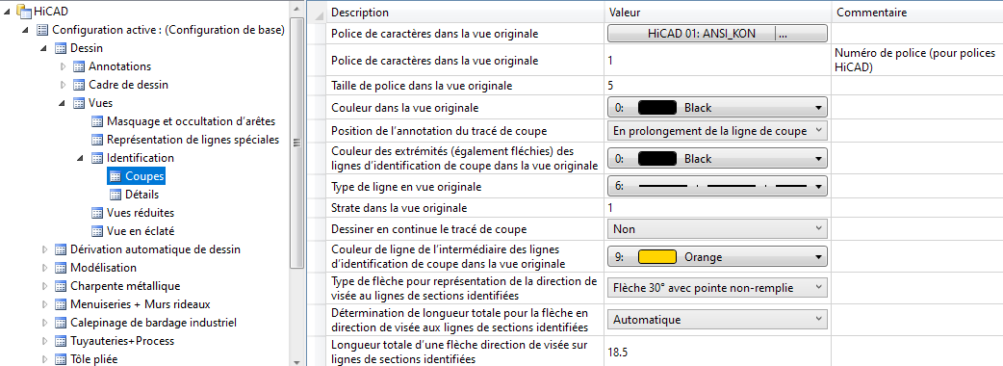Click the table icon next to Annotations
Image resolution: width=1003 pixels, height=366 pixels.
79,66
